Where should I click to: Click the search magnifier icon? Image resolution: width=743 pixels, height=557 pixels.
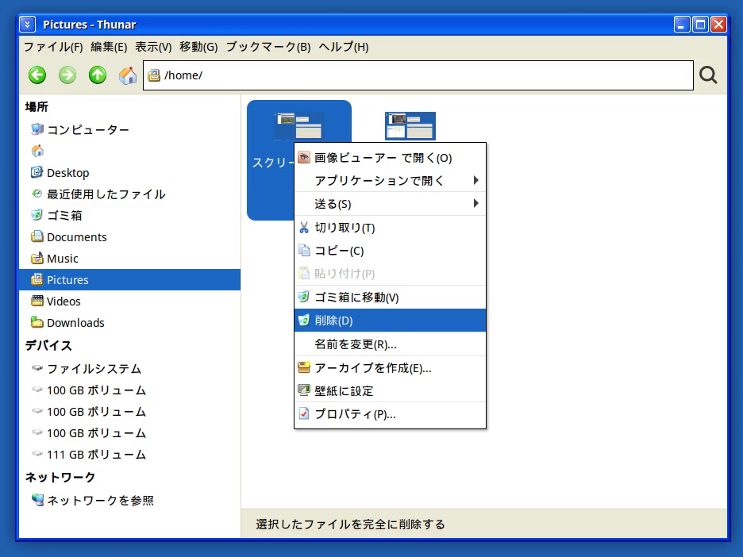[708, 75]
